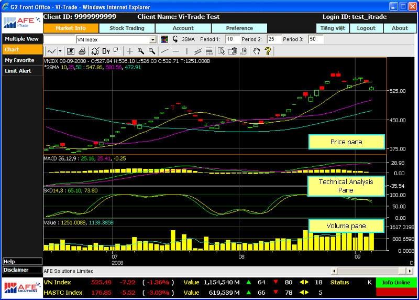The image size is (419, 300).
Task: Click the Internet Explorer icon in title bar
Action: [5, 6]
